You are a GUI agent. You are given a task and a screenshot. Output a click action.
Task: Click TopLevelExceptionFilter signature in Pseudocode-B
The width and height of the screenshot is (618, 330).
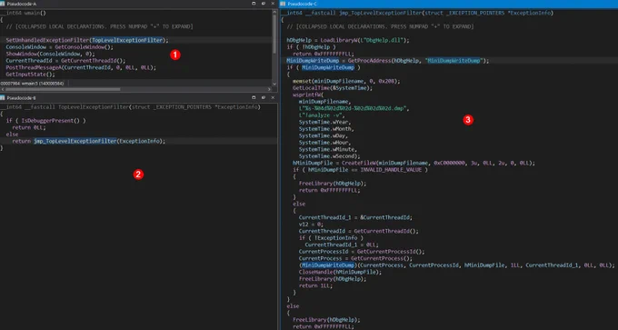point(130,107)
